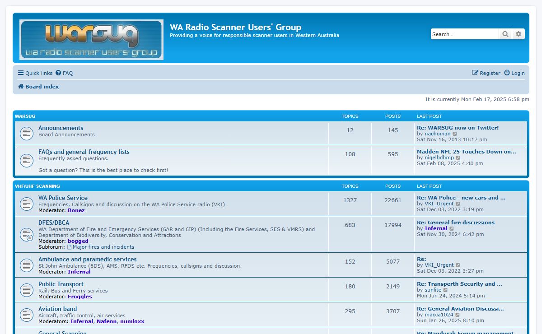Open last post Re: WARSUG now on Twitter!

pos(458,128)
